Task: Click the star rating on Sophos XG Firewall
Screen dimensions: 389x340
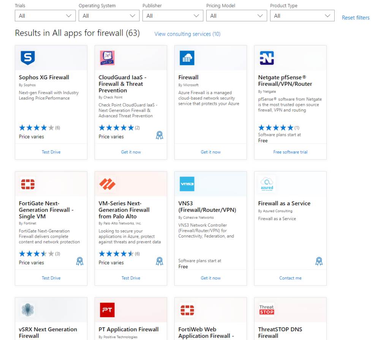Action: (x=36, y=128)
